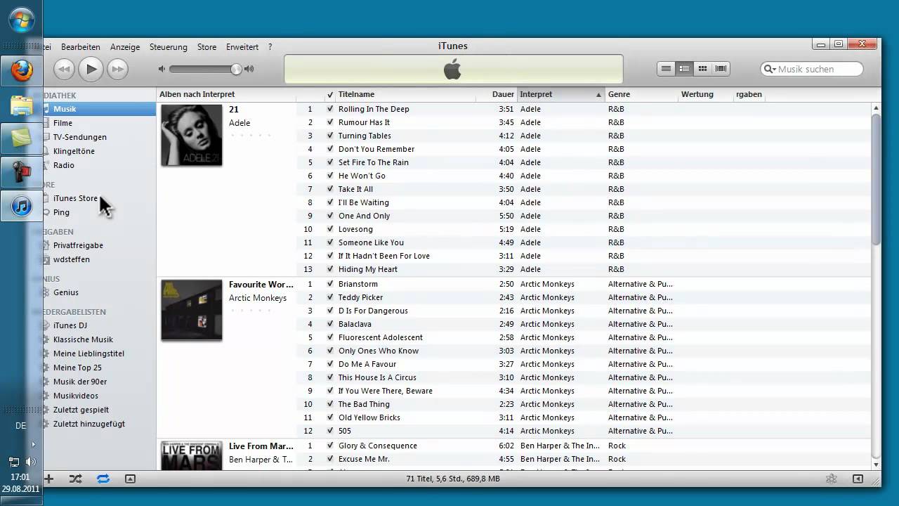Image resolution: width=899 pixels, height=506 pixels.
Task: Sort by the Wertung column header
Action: [705, 94]
